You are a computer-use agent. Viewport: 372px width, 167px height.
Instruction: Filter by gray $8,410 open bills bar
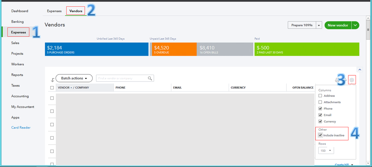[x=225, y=49]
